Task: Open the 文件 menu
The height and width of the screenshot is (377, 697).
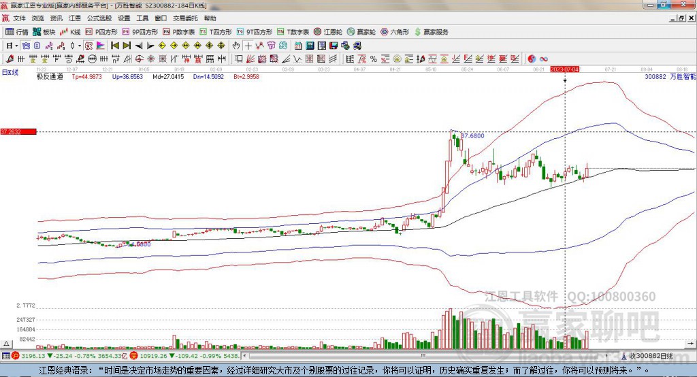Action: (x=19, y=18)
